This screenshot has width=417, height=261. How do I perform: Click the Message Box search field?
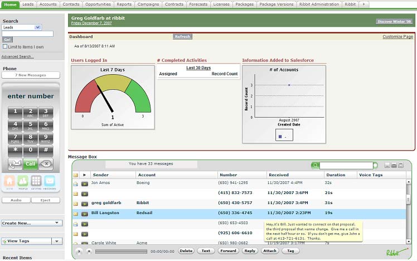pos(346,166)
